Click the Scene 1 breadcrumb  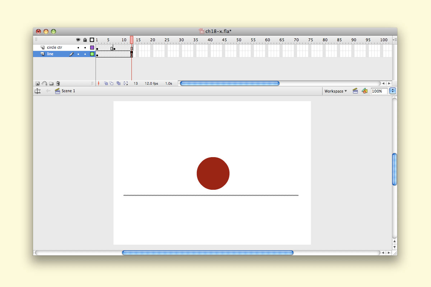(68, 91)
